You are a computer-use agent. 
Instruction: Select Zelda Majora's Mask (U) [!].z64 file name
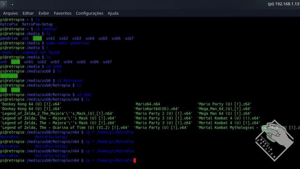tap(58, 123)
